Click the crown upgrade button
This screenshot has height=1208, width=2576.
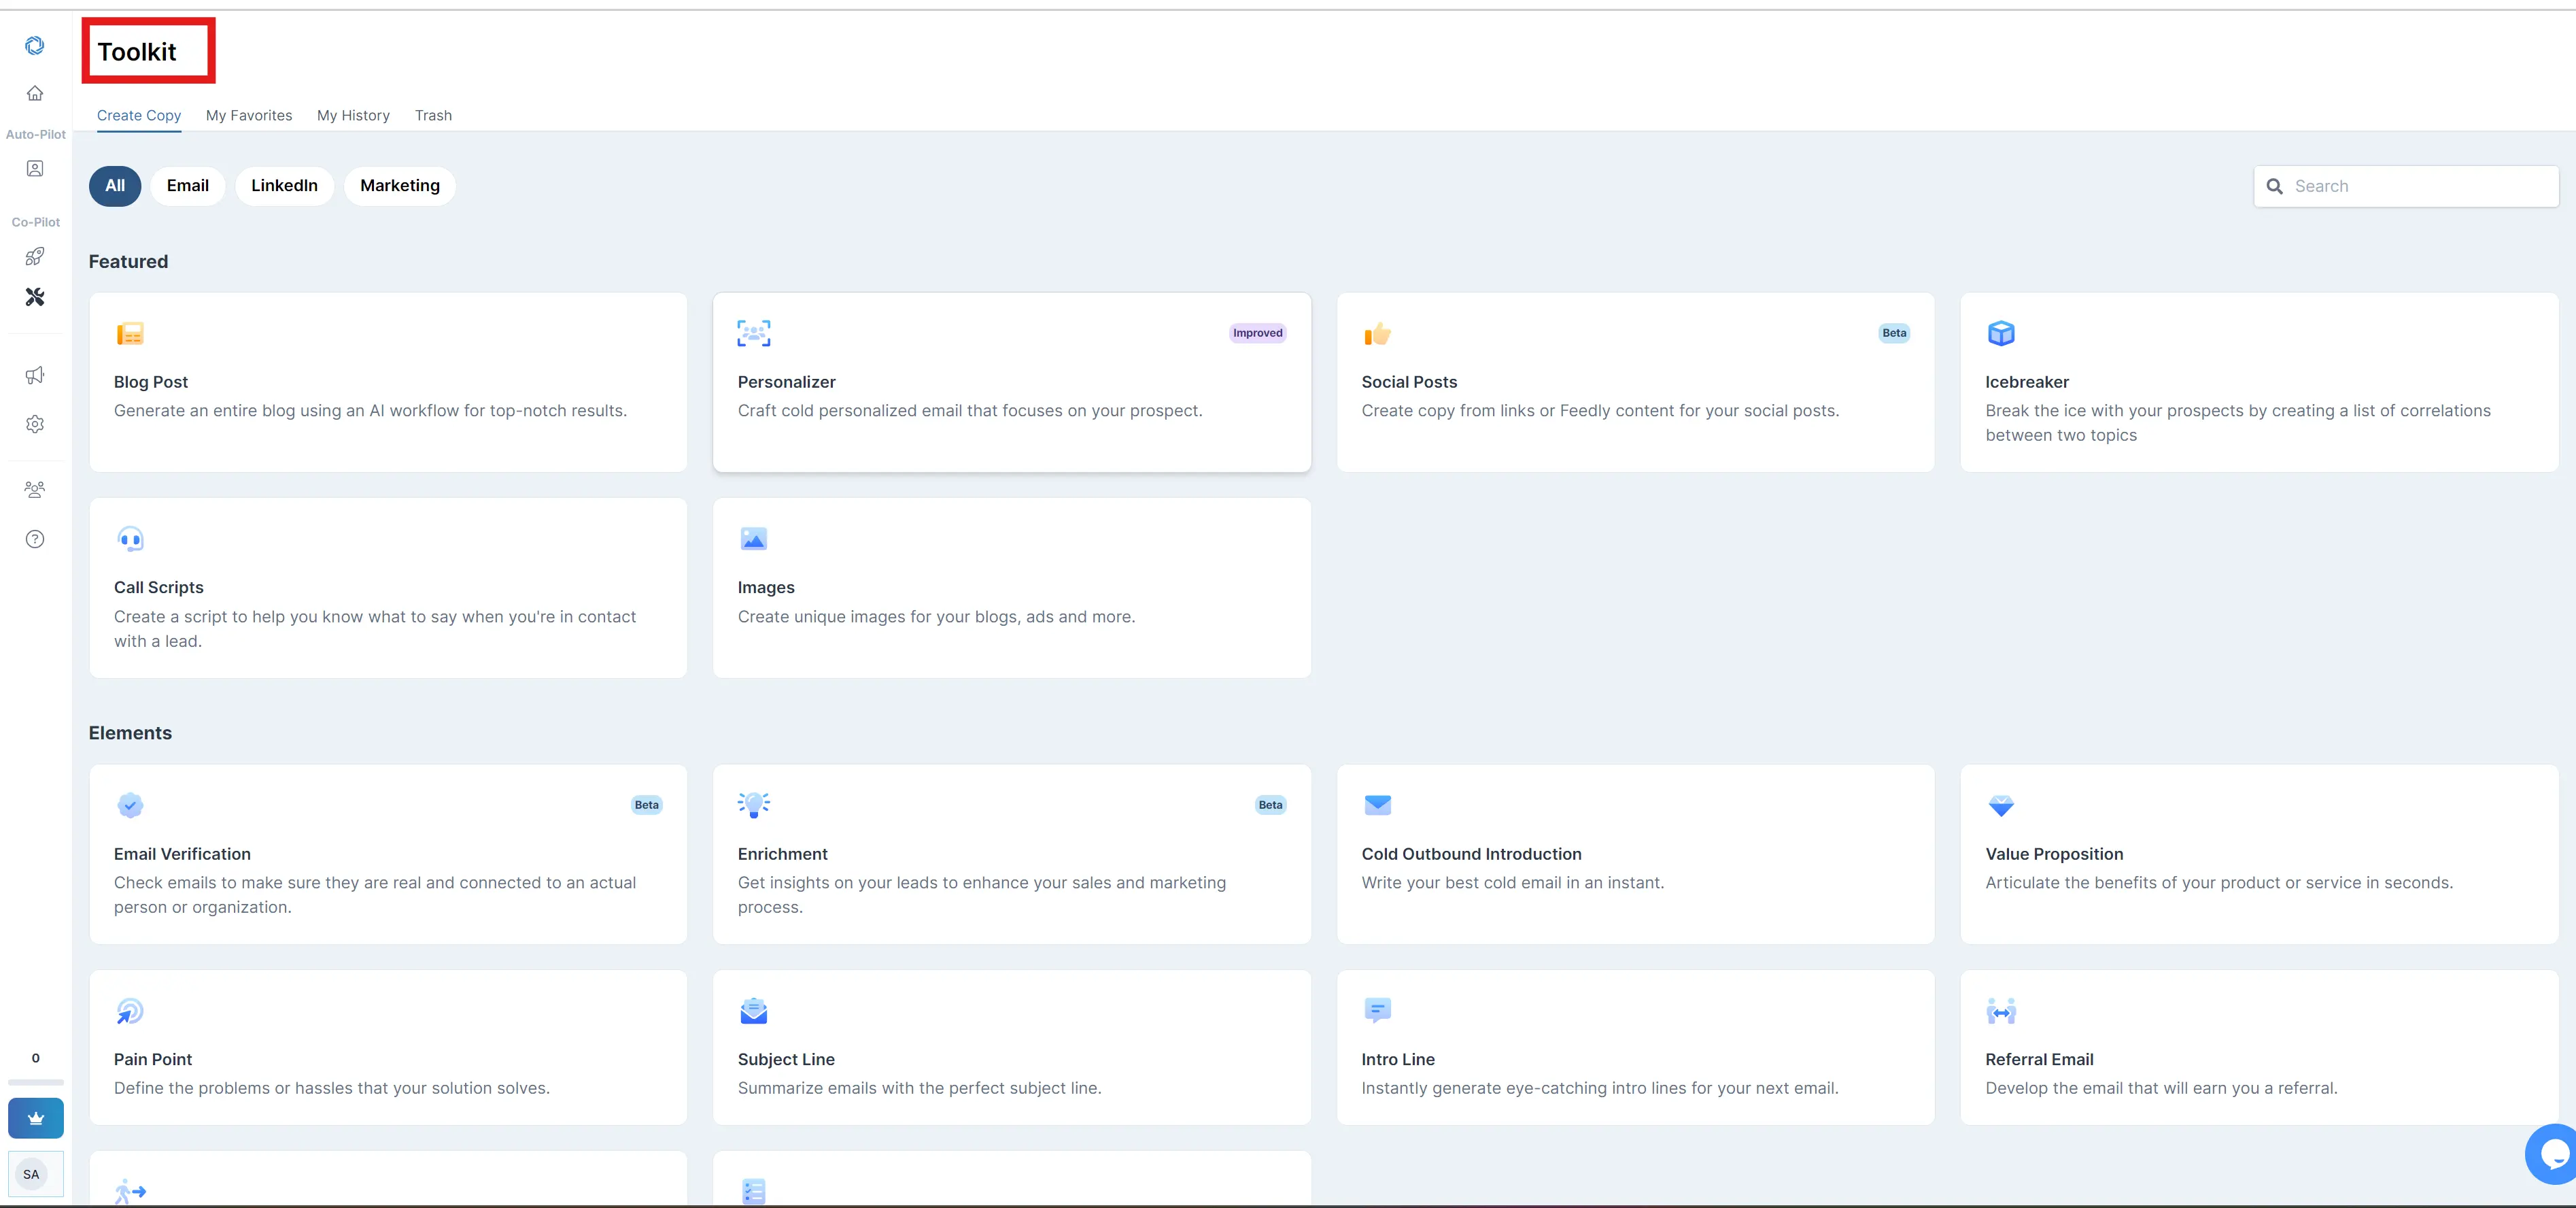[x=36, y=1118]
